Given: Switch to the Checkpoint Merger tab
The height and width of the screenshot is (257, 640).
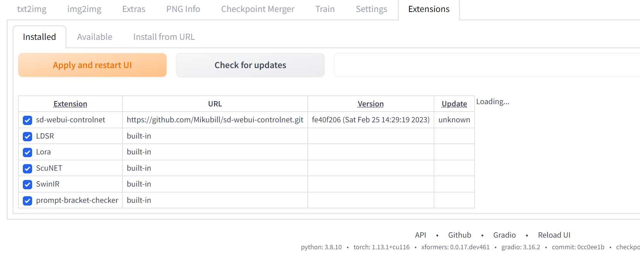Looking at the screenshot, I should tap(257, 9).
